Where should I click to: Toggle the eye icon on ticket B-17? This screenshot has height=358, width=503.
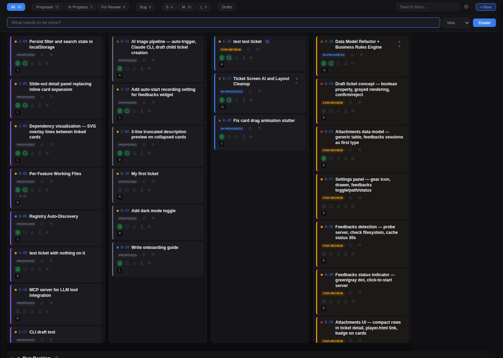pyautogui.click(x=251, y=100)
